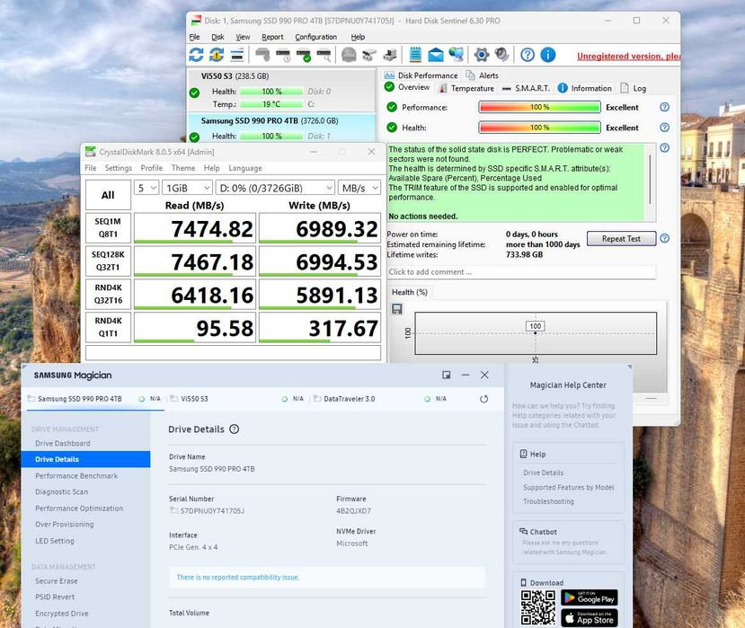This screenshot has height=628, width=745.
Task: Open Secure Erase in Magician sidebar
Action: (57, 581)
